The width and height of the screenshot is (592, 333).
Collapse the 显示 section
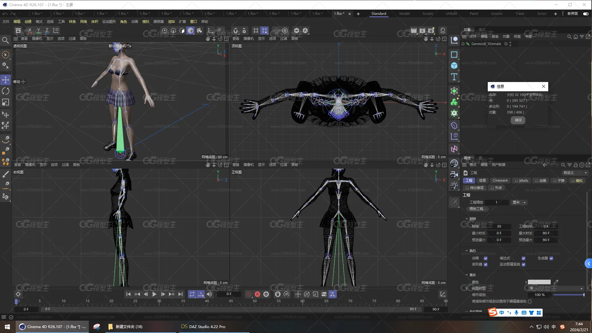pos(467,275)
